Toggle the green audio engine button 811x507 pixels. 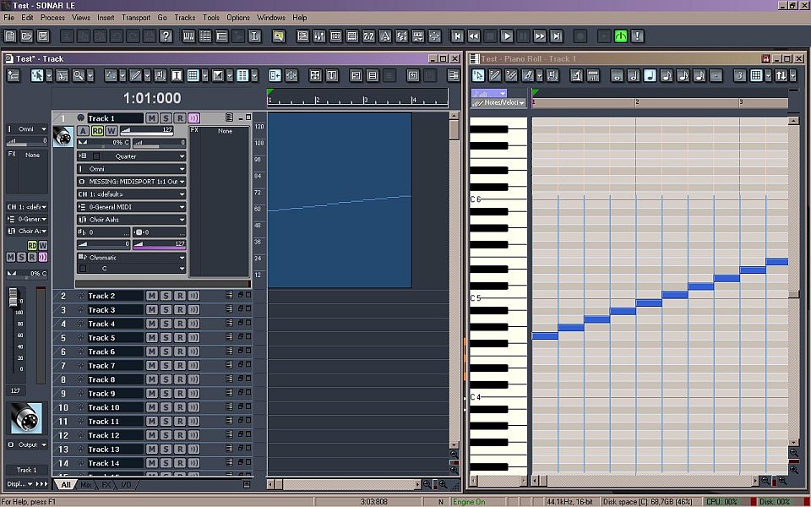coord(621,36)
